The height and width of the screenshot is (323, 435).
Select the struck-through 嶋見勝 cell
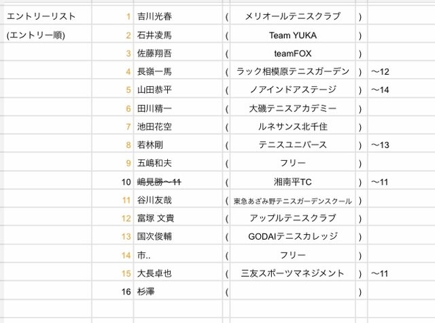[178, 182]
